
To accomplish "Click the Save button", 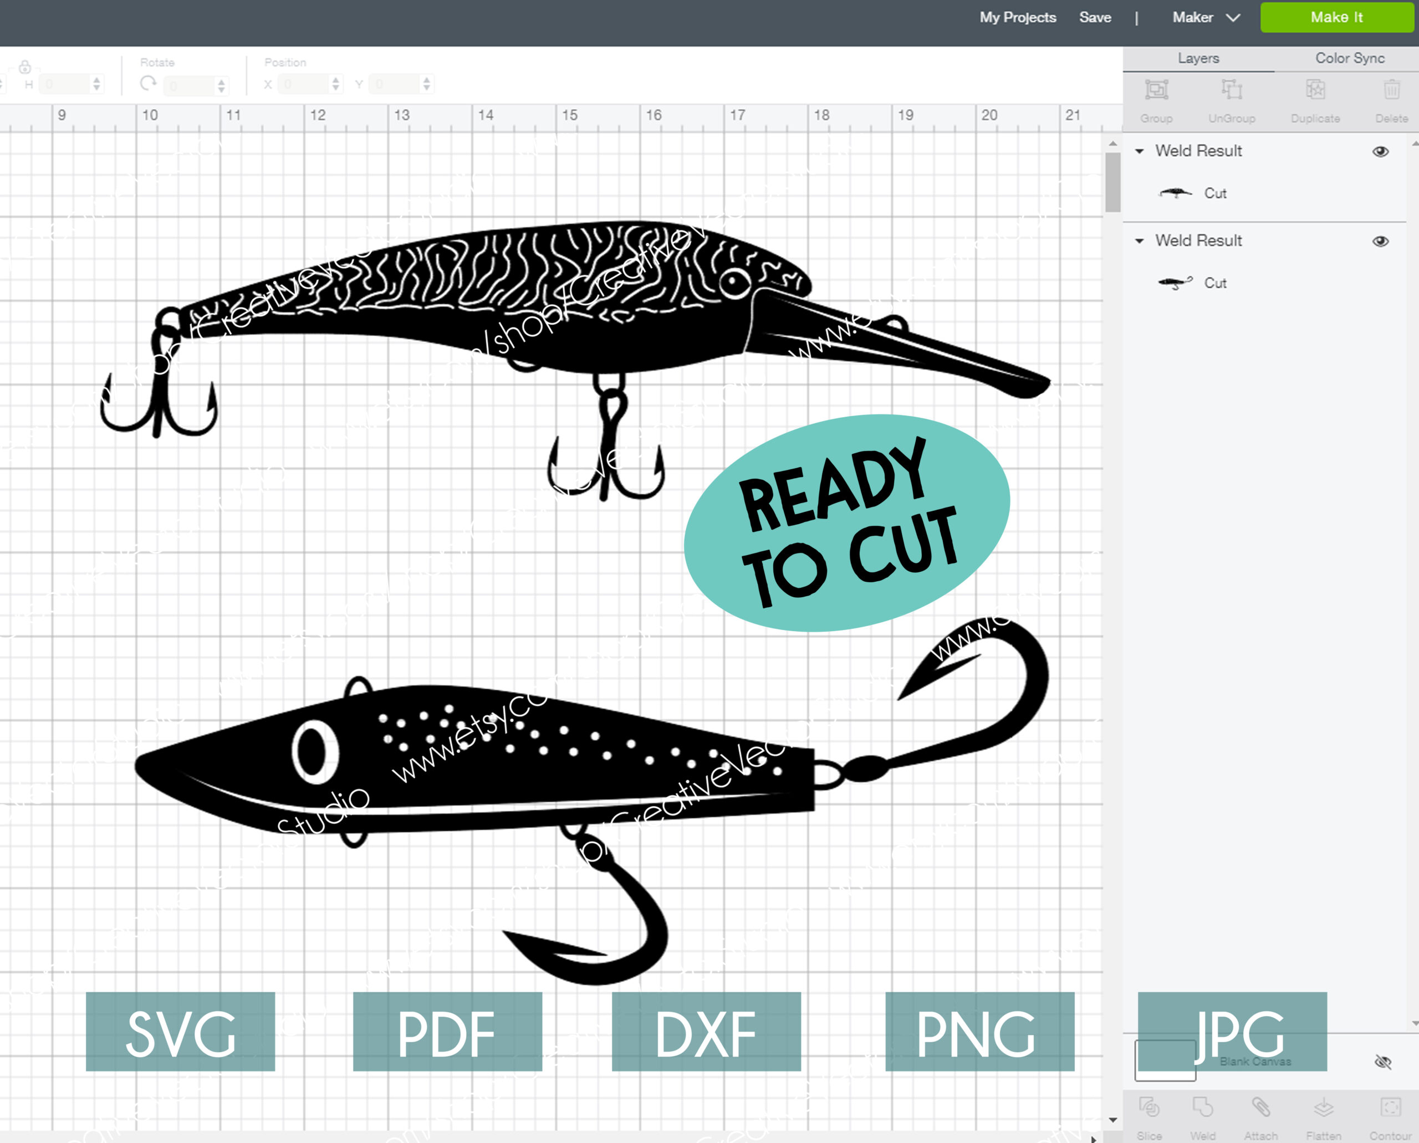I will [x=1095, y=18].
